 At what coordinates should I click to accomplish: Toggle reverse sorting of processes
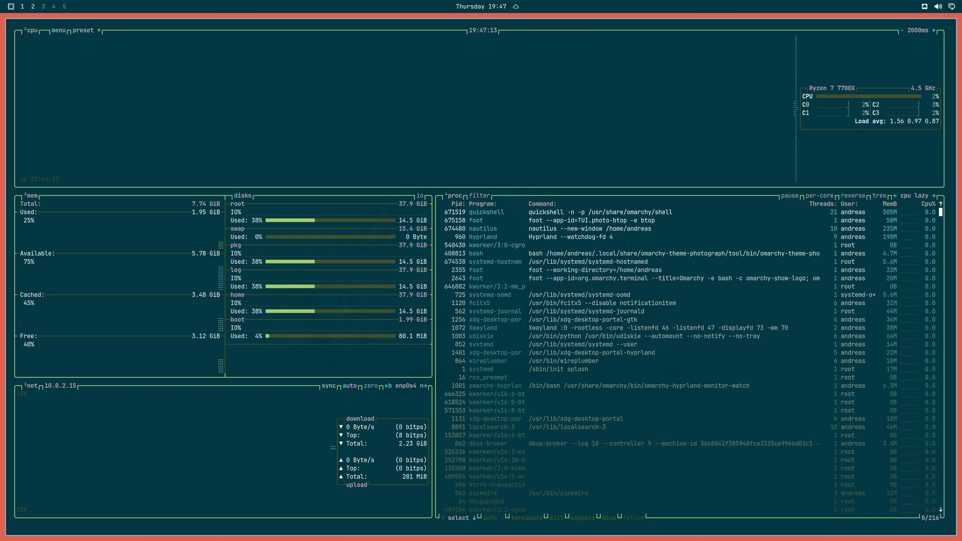pyautogui.click(x=853, y=196)
